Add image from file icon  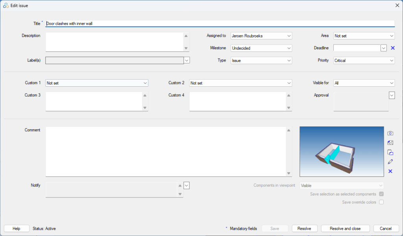coord(390,143)
